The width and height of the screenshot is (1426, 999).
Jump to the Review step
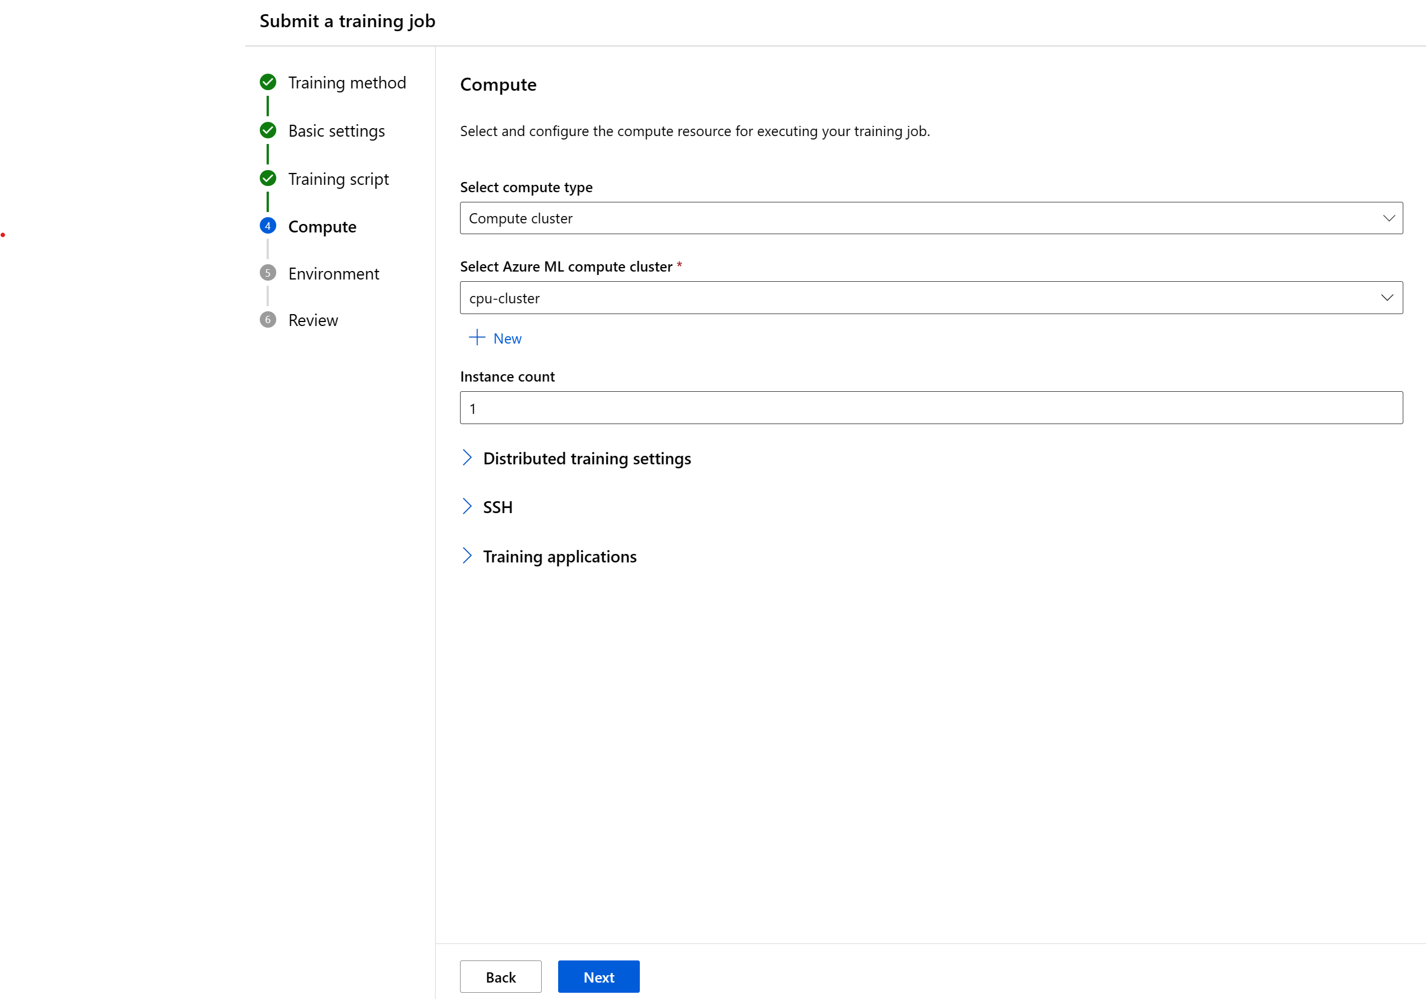pos(313,320)
